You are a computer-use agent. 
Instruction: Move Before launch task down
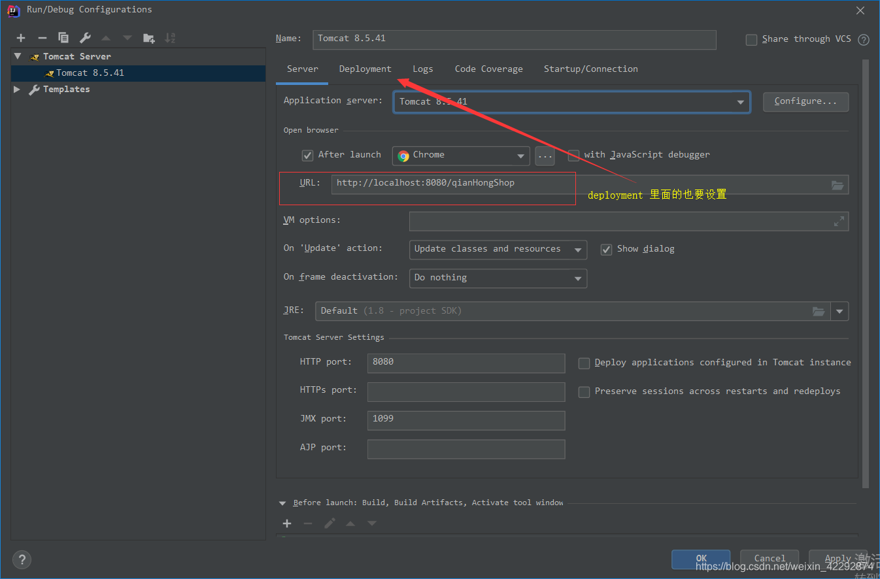(x=371, y=523)
